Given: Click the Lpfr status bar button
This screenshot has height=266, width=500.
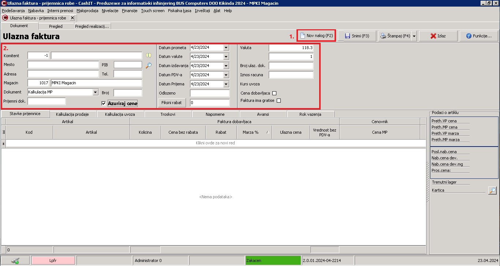Looking at the screenshot, I should click(x=53, y=261).
